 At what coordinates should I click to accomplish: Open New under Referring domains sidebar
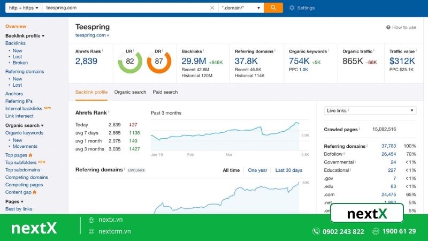point(17,79)
